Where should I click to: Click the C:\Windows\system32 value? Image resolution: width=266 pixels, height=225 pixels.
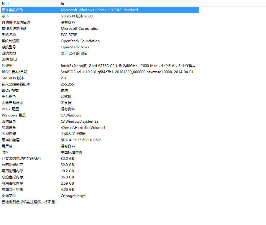(80, 121)
